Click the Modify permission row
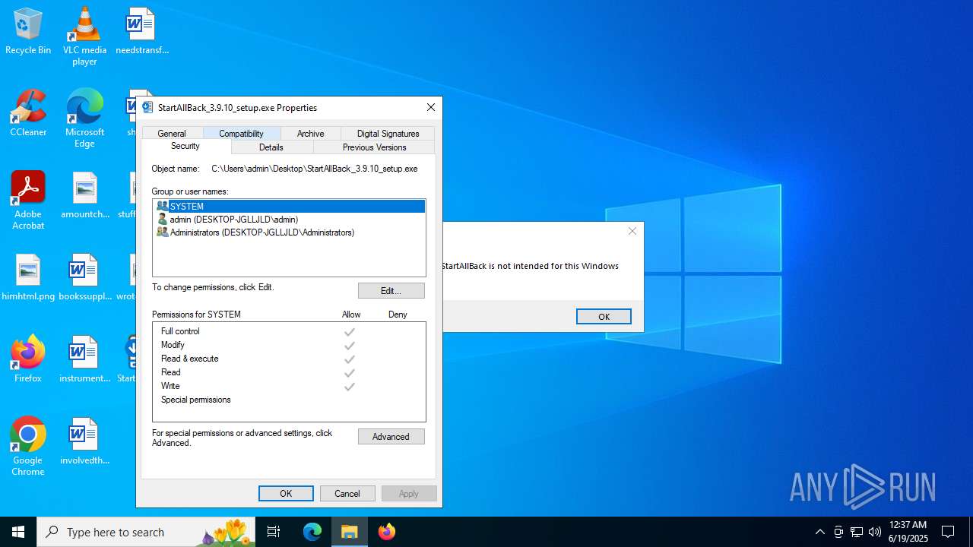Viewport: 973px width, 547px height. pyautogui.click(x=289, y=345)
